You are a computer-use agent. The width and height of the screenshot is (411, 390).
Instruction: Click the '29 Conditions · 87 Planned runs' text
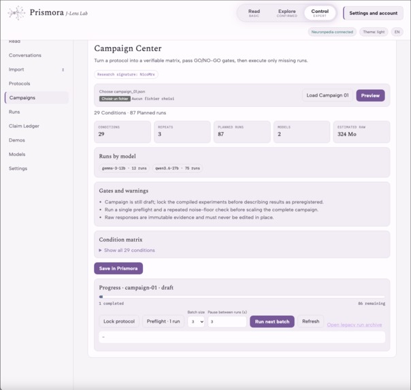(130, 113)
